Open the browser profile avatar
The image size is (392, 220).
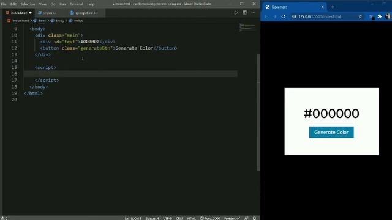(388, 16)
